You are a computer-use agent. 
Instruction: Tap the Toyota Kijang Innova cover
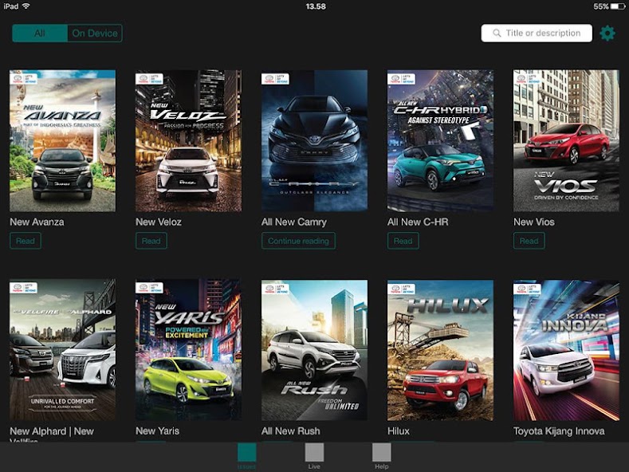[x=566, y=349]
